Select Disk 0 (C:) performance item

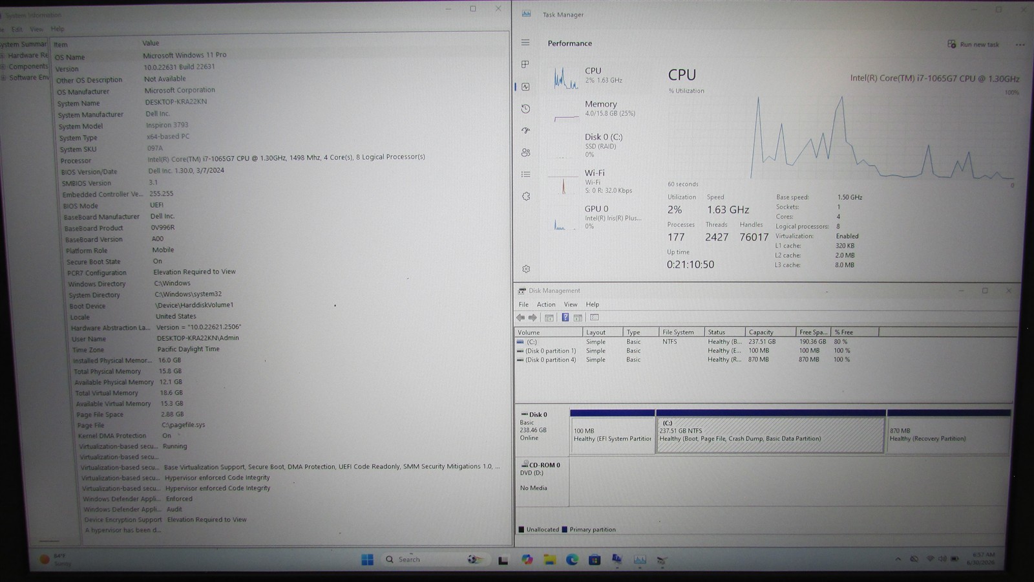(x=596, y=145)
